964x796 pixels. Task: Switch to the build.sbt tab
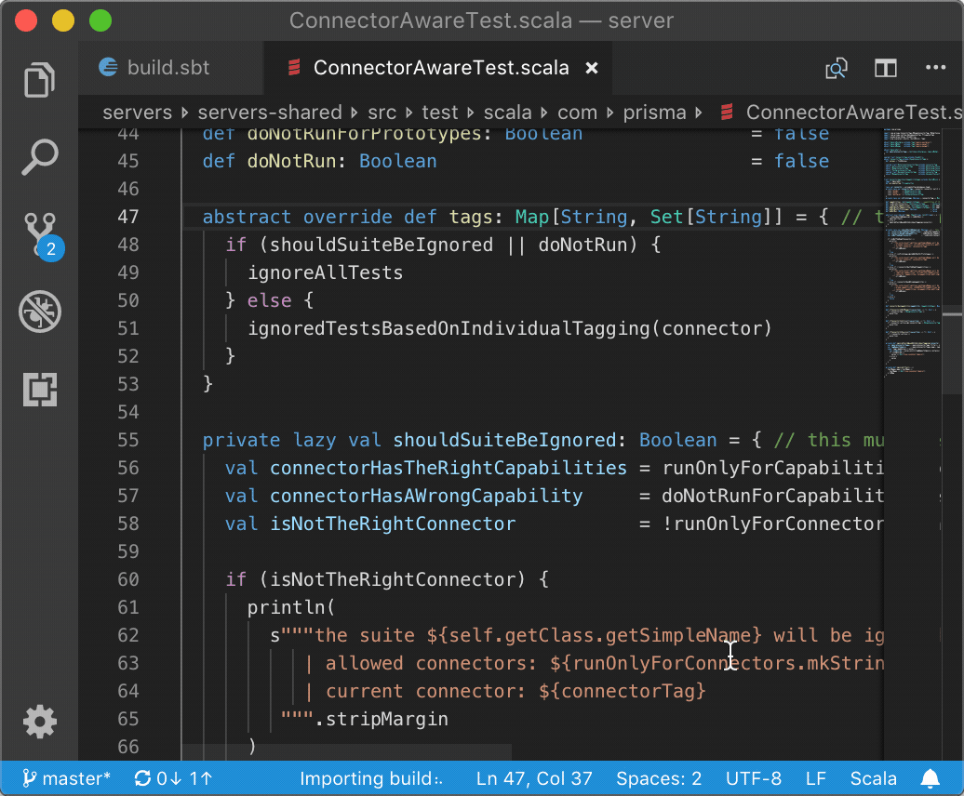click(x=170, y=68)
